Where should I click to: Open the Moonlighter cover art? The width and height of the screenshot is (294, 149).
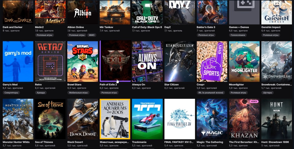[244, 61]
